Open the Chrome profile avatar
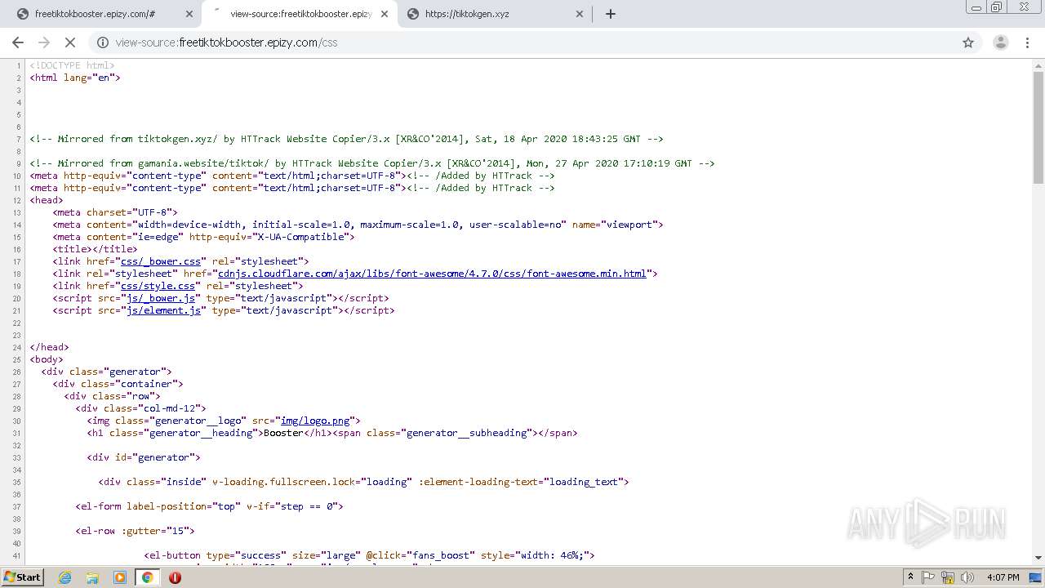This screenshot has height=588, width=1045. [1000, 42]
